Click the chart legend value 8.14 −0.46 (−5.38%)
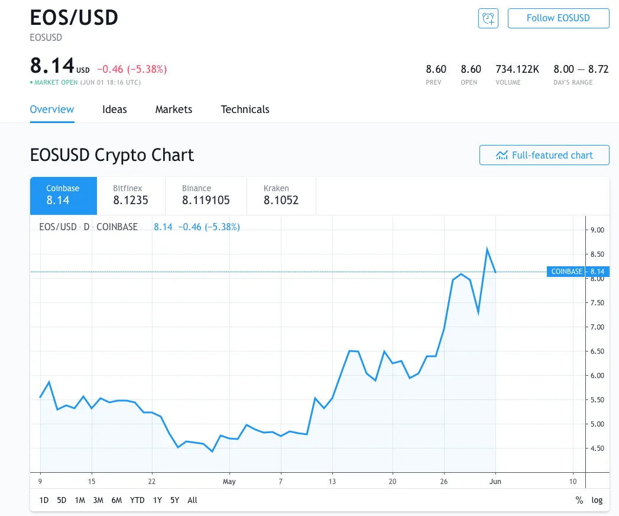619x516 pixels. (x=197, y=227)
